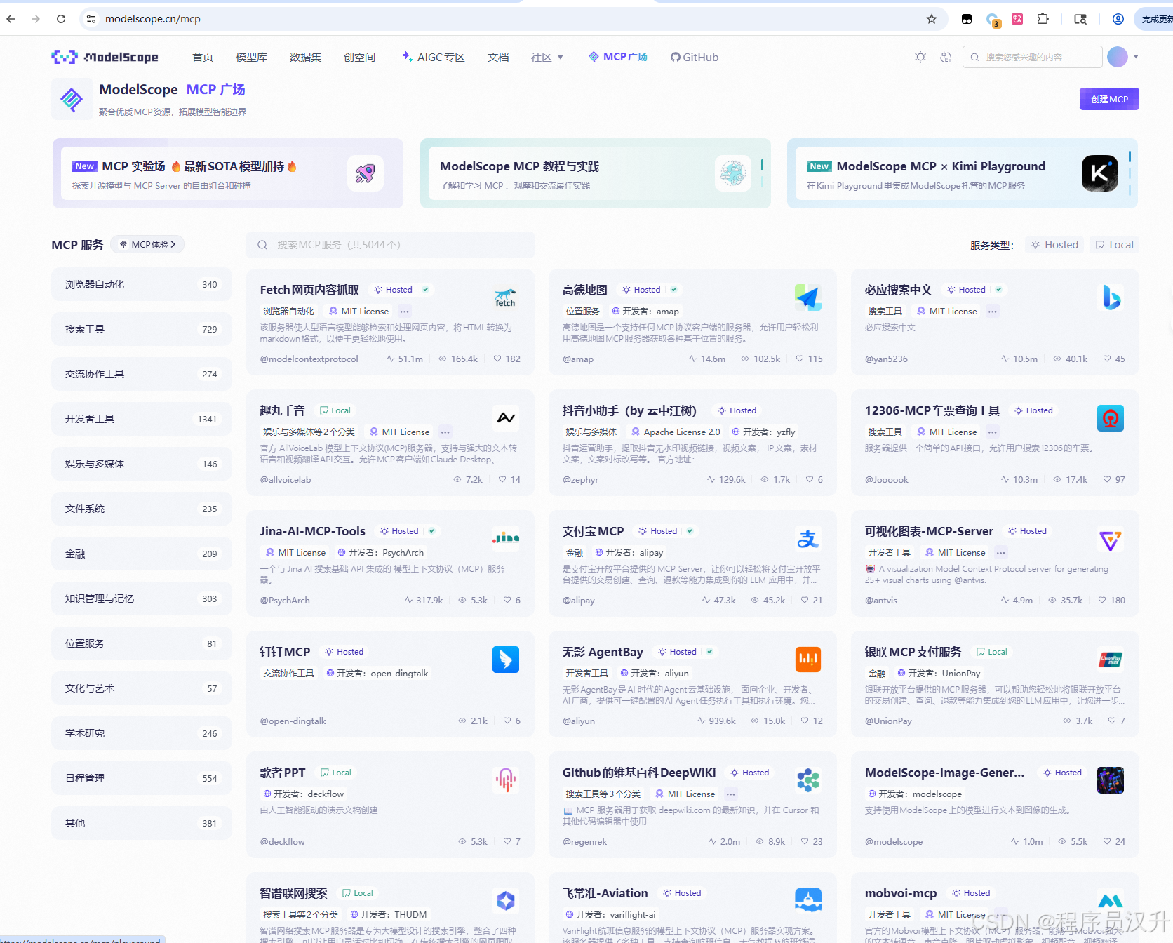The image size is (1173, 943).
Task: Open 文档 in the top navigation
Action: click(498, 58)
